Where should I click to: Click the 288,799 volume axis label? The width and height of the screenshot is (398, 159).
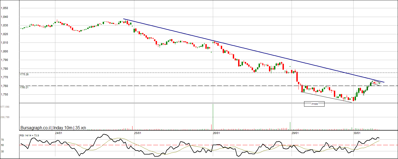(5, 117)
